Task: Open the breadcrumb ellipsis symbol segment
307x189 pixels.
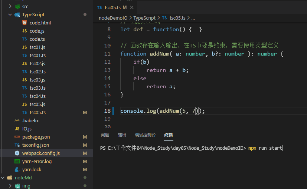Action: [193, 18]
